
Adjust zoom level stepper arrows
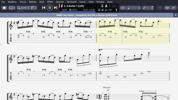(29, 8)
